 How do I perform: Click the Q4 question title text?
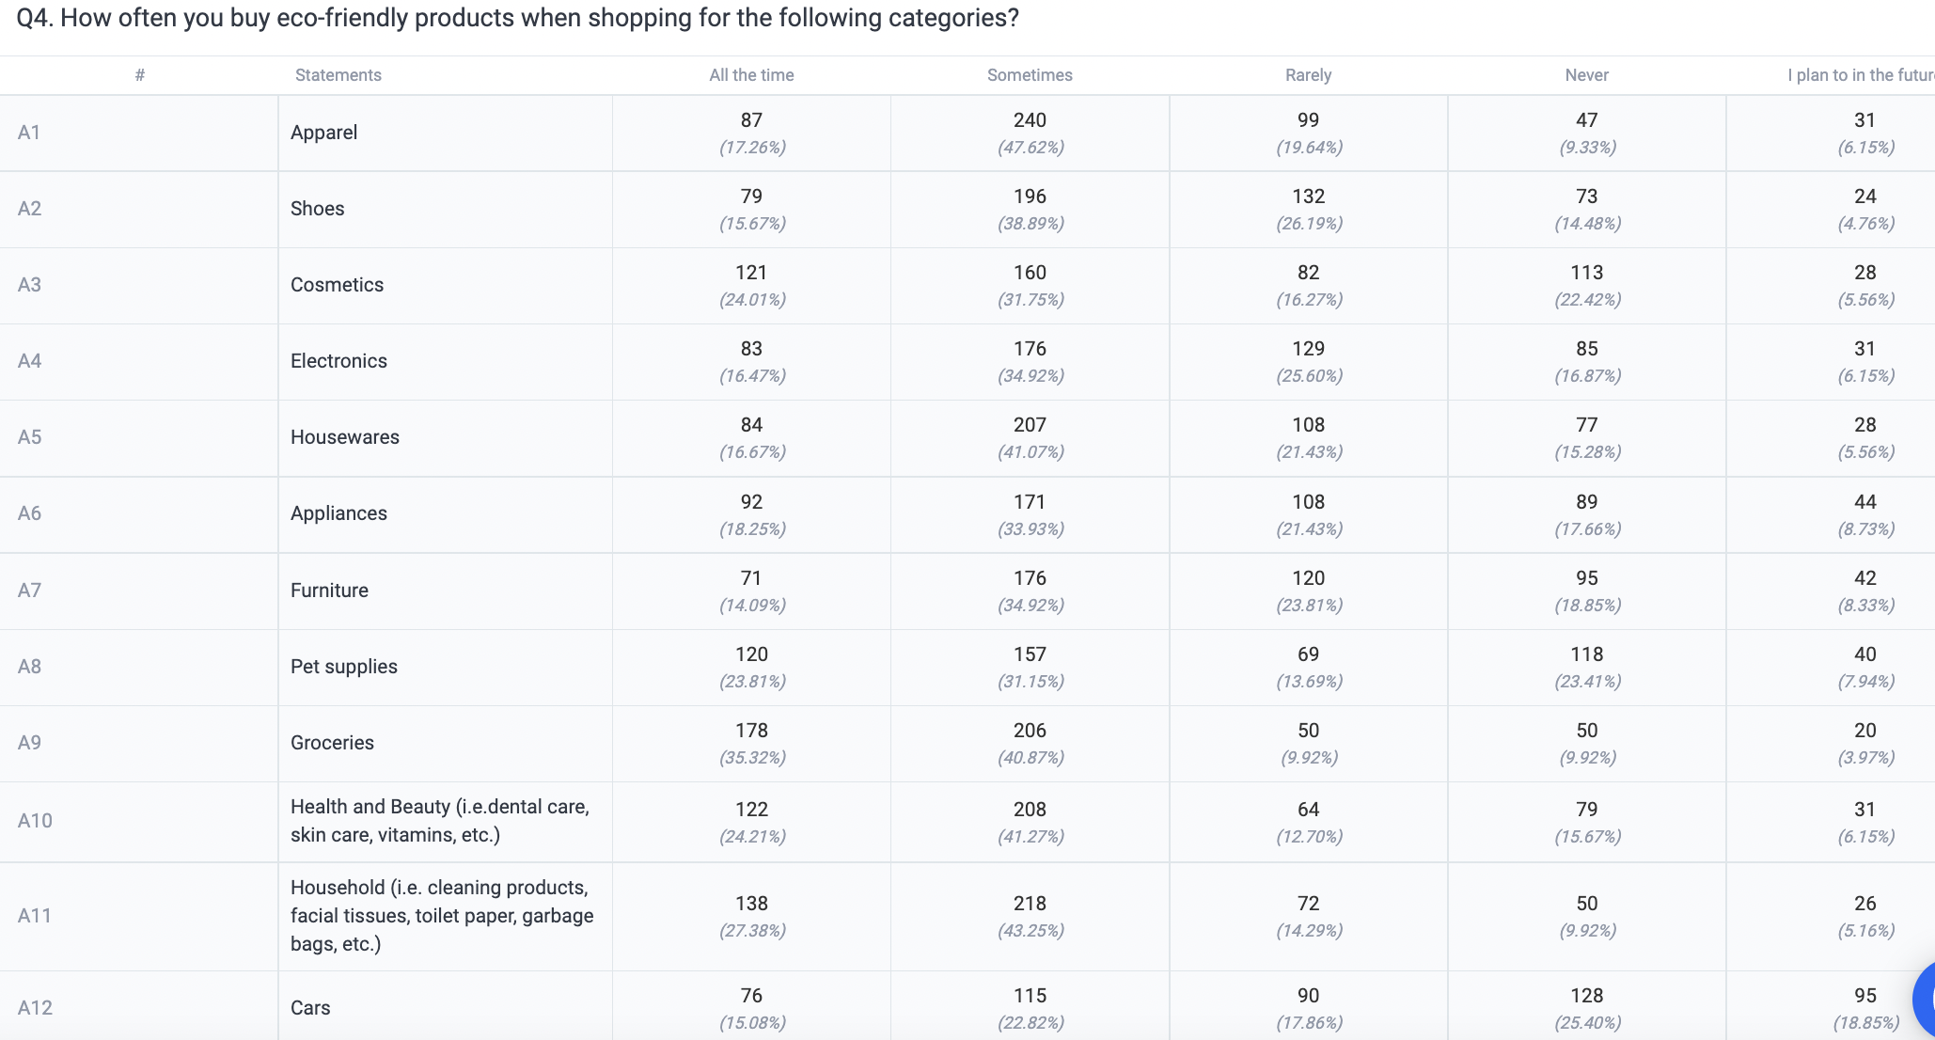point(517,19)
